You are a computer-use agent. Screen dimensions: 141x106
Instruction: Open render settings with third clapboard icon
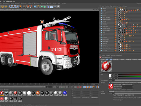[x=31, y=7]
